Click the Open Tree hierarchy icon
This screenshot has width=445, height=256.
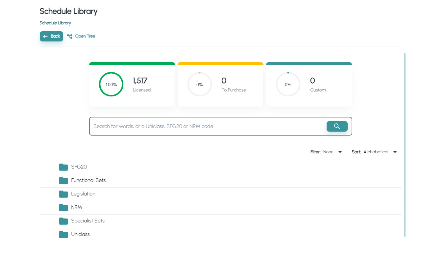tap(70, 37)
